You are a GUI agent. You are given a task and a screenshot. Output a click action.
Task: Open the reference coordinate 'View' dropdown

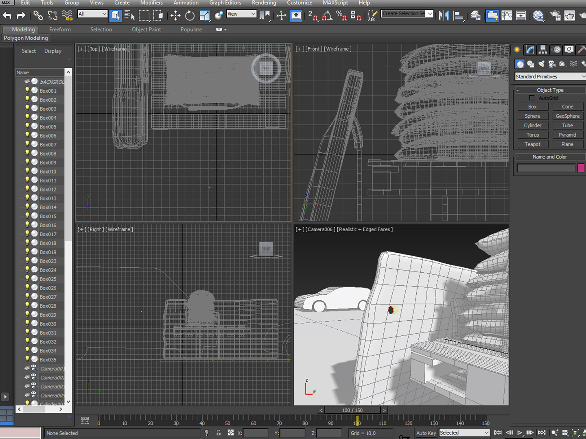(x=241, y=14)
